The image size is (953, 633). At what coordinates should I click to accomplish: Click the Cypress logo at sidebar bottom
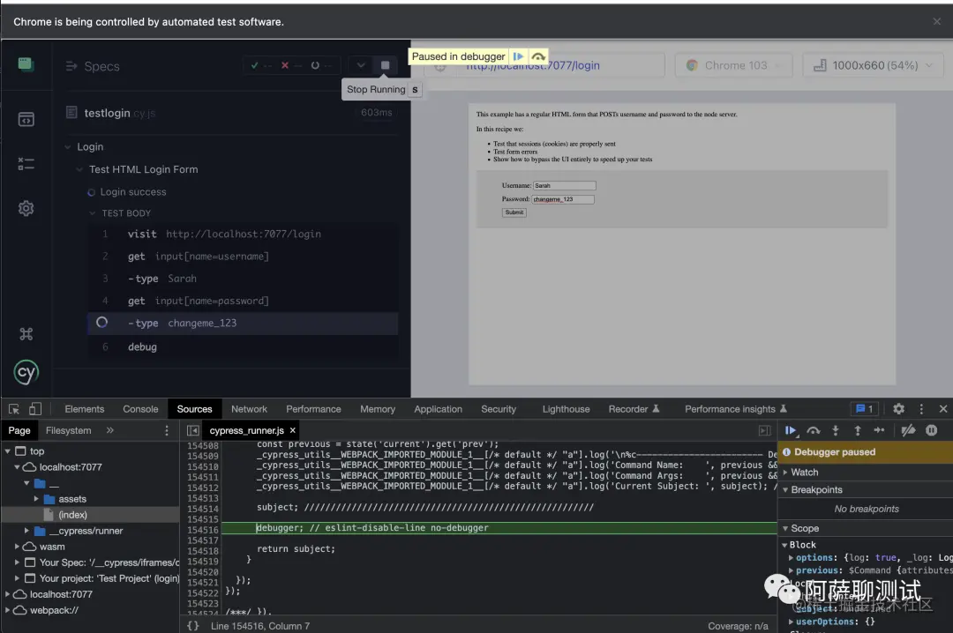[x=26, y=372]
